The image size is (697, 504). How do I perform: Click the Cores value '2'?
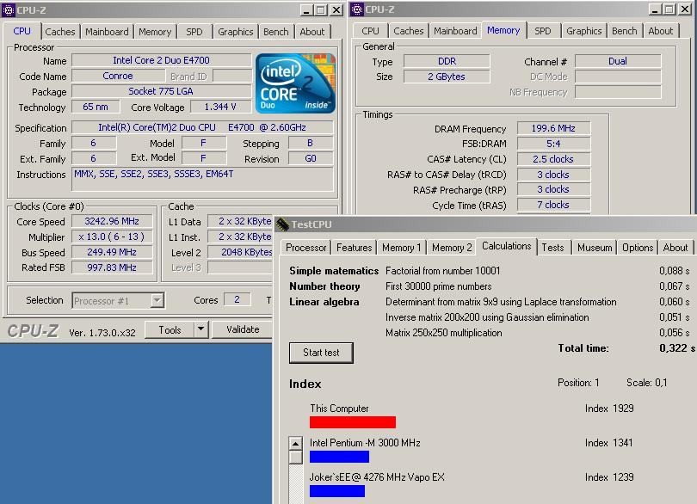click(237, 299)
